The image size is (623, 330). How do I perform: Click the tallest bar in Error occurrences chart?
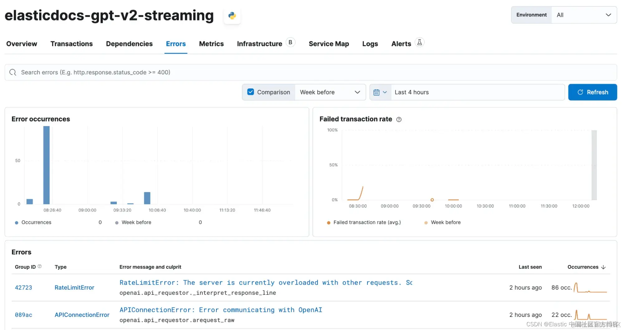46,165
